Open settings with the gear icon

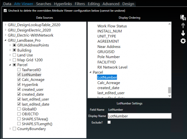coord(183,41)
